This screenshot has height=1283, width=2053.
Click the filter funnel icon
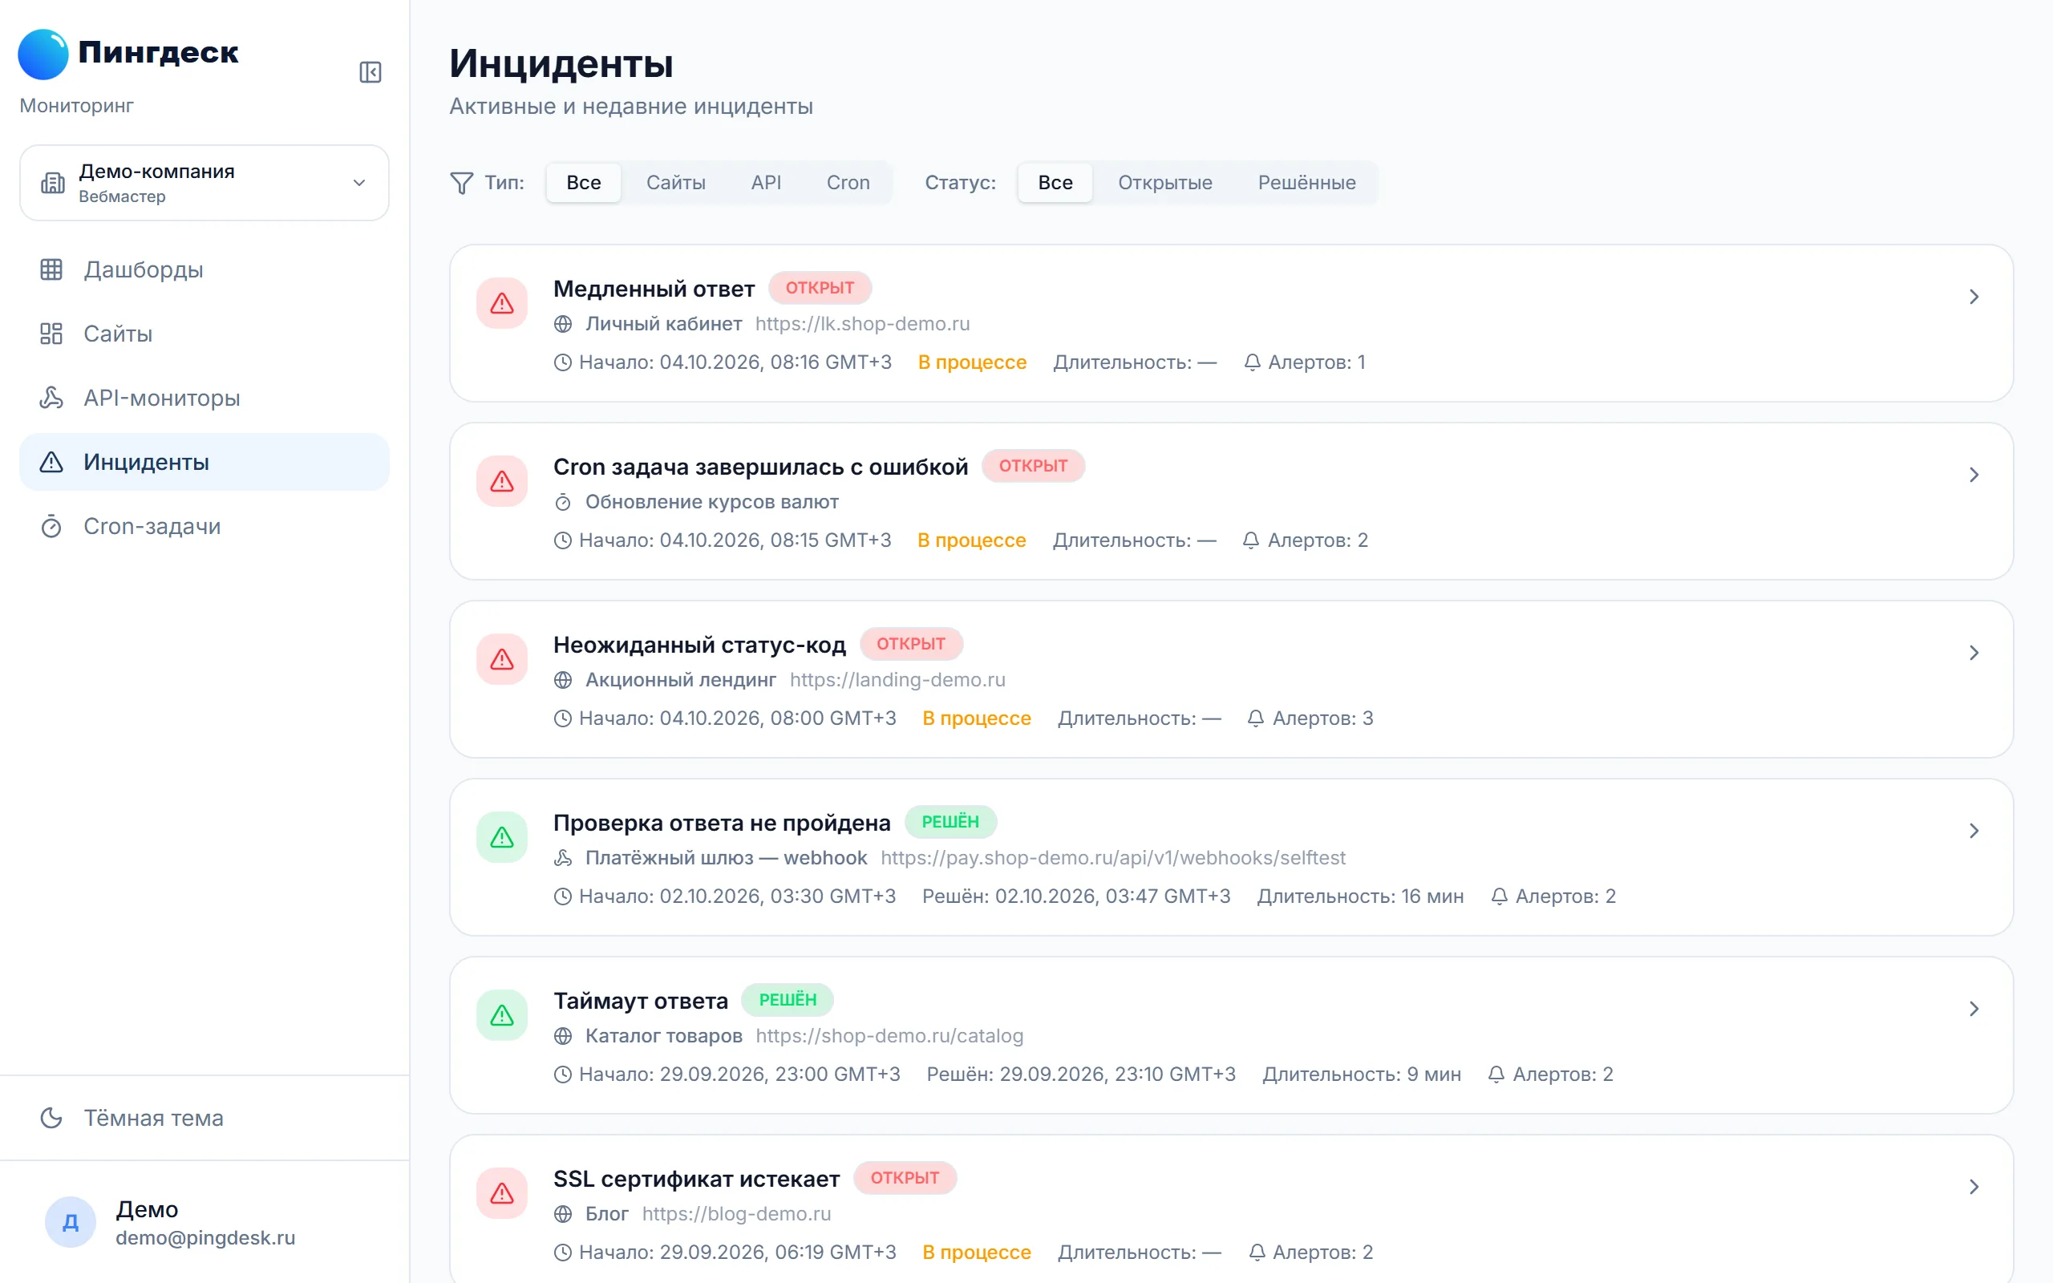461,183
